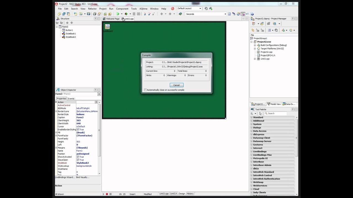Click the Program Reset stop icon
Screen dimensions: 353x198
click(x=138, y=14)
